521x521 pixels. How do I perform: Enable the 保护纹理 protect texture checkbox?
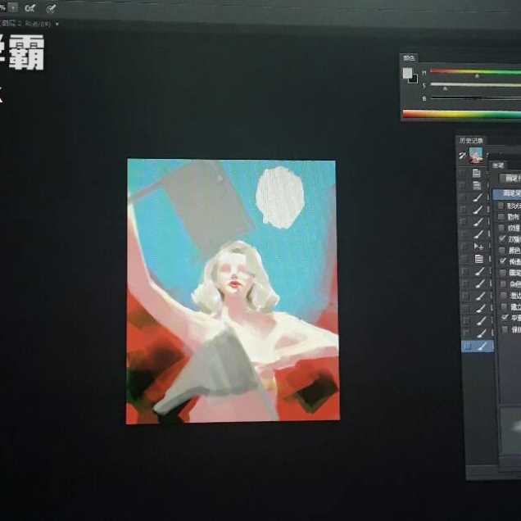[x=505, y=329]
